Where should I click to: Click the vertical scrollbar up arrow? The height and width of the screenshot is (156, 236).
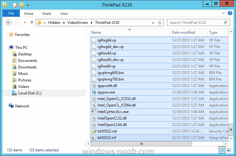point(231,32)
